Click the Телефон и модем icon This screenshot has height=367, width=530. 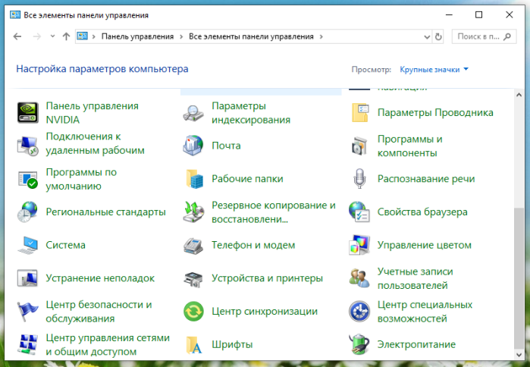(x=193, y=246)
